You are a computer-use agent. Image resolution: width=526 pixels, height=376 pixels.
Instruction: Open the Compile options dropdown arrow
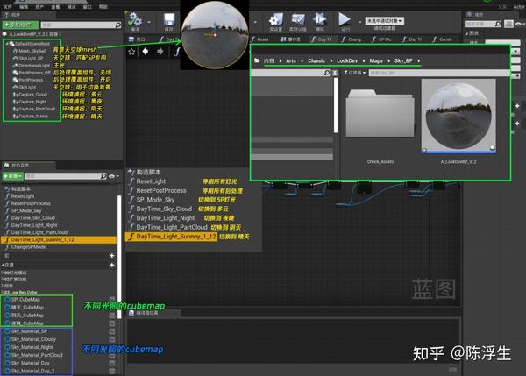(149, 22)
